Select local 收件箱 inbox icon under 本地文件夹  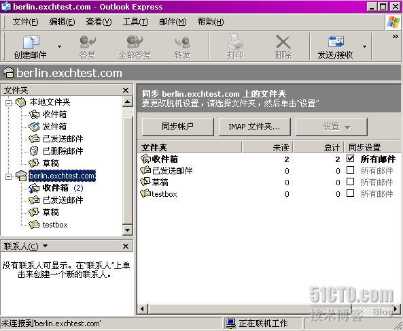(x=34, y=114)
